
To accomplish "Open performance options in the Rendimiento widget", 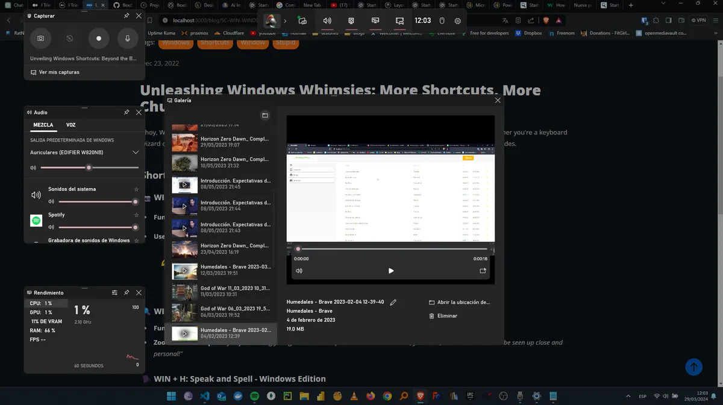I will point(114,292).
